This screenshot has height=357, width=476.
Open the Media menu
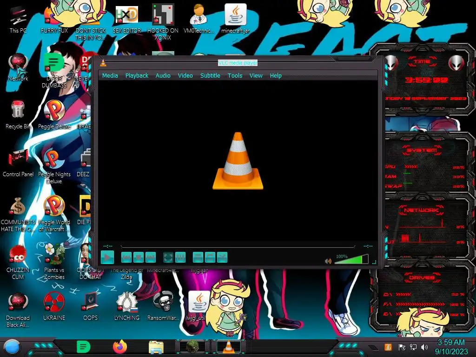pyautogui.click(x=110, y=76)
